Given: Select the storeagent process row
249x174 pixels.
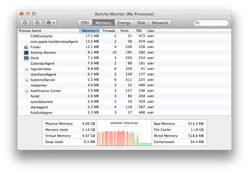Looking at the screenshot, I should pyautogui.click(x=124, y=107).
